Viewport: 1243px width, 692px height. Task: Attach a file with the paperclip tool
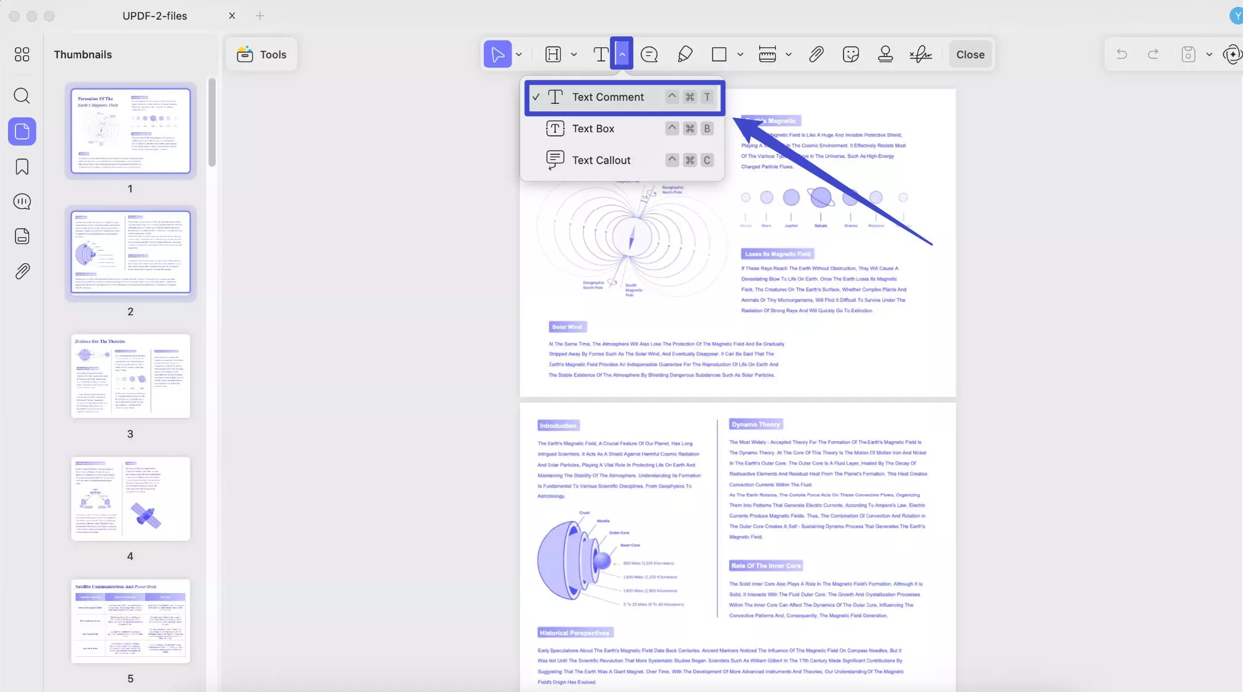click(x=816, y=54)
